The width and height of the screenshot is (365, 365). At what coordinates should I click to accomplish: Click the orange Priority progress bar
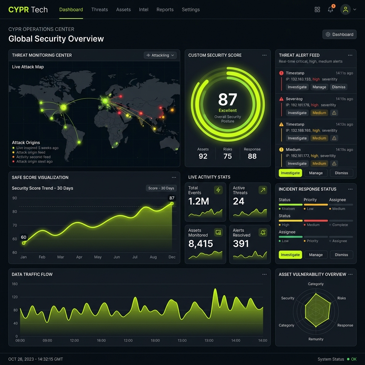(x=316, y=205)
